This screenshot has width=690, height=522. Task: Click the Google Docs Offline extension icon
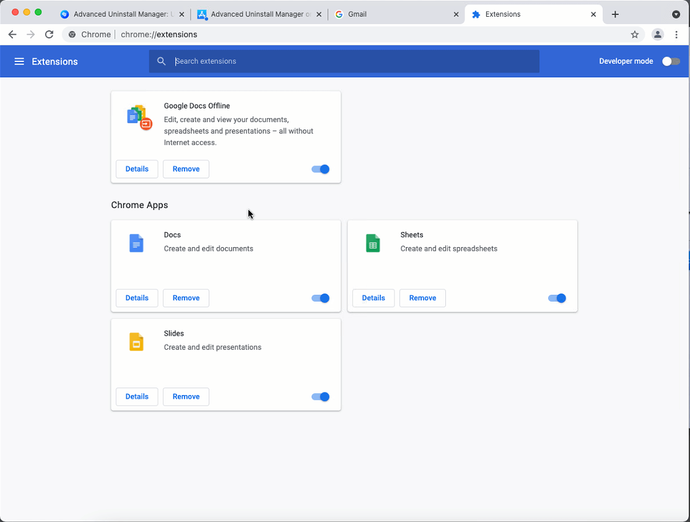point(139,117)
